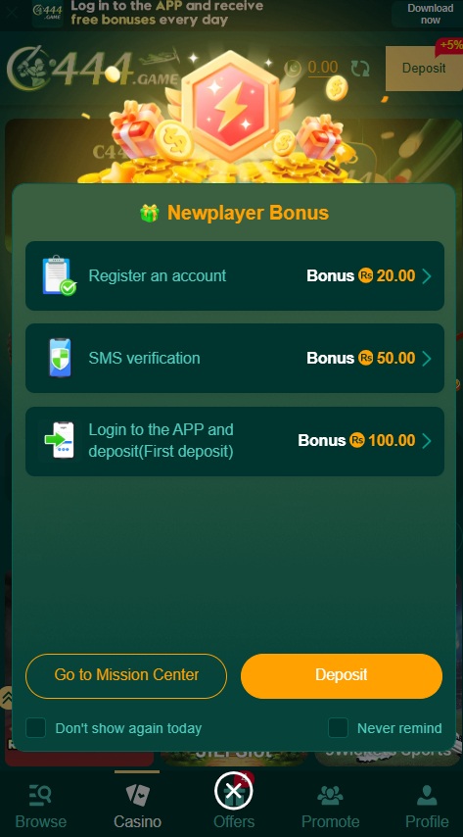Tick the Never remind checkbox
463x837 pixels.
(x=338, y=727)
